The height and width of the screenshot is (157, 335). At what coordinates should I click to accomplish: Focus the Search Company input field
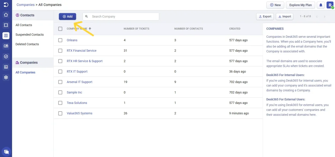pos(121,16)
